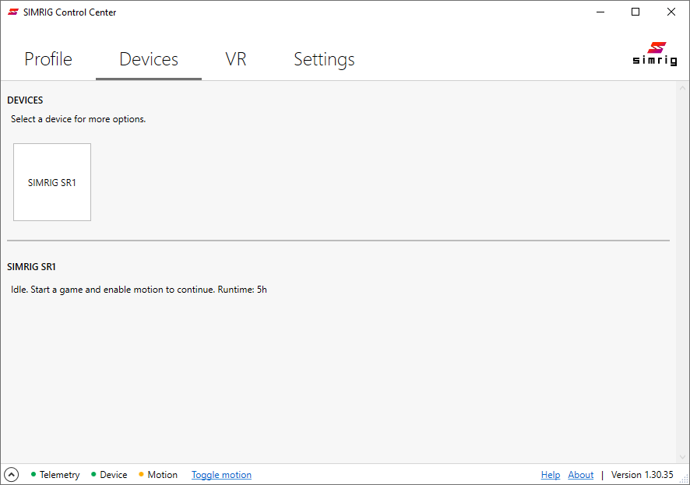
Task: Click the scrollbar up arrow
Action: pyautogui.click(x=684, y=90)
